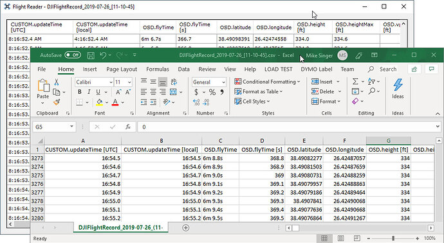Click the Percent Style icon
Viewport: 444px width, 243px height.
[212, 92]
